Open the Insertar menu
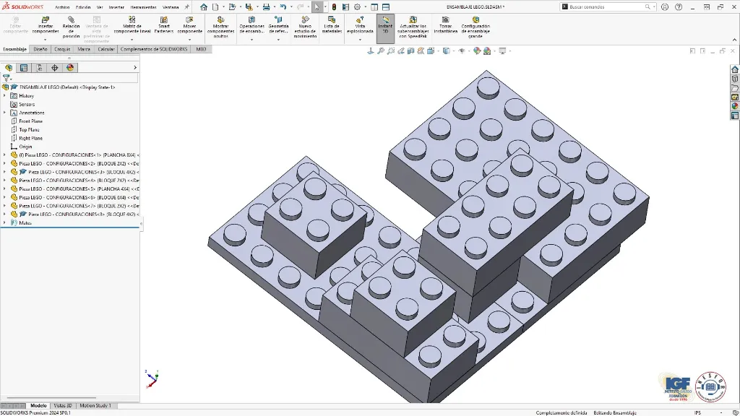740x416 pixels. tap(116, 7)
